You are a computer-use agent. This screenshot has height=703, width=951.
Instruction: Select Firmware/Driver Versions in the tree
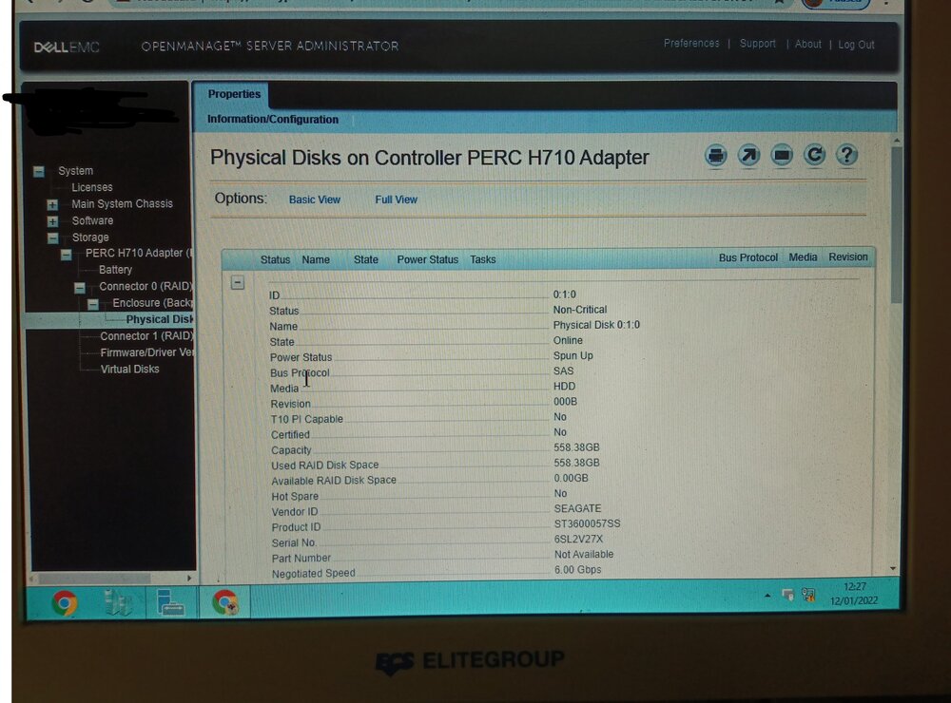tap(146, 352)
